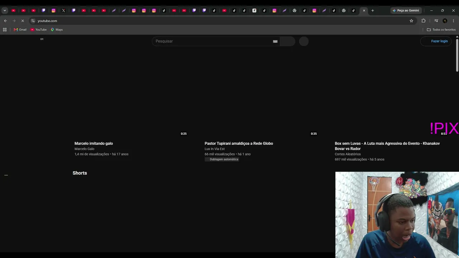The width and height of the screenshot is (459, 258).
Task: Switch to the X (Twitter) tab
Action: click(63, 10)
